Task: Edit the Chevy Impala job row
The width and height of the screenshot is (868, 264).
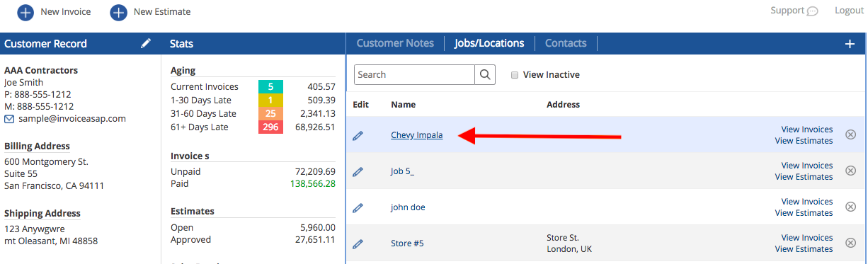Action: point(358,135)
